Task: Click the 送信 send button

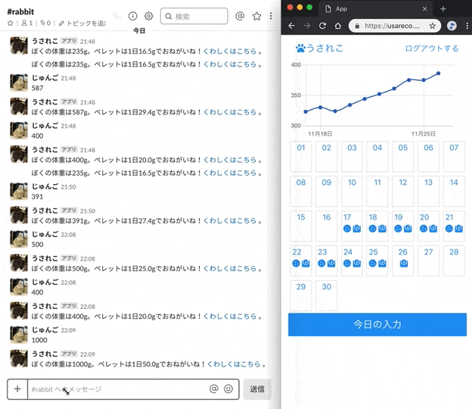Action: pyautogui.click(x=257, y=389)
